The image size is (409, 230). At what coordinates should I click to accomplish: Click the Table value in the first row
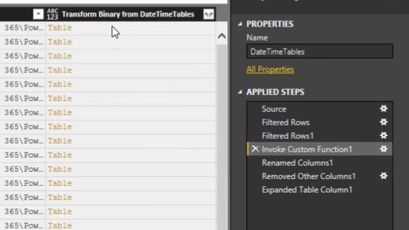[59, 28]
